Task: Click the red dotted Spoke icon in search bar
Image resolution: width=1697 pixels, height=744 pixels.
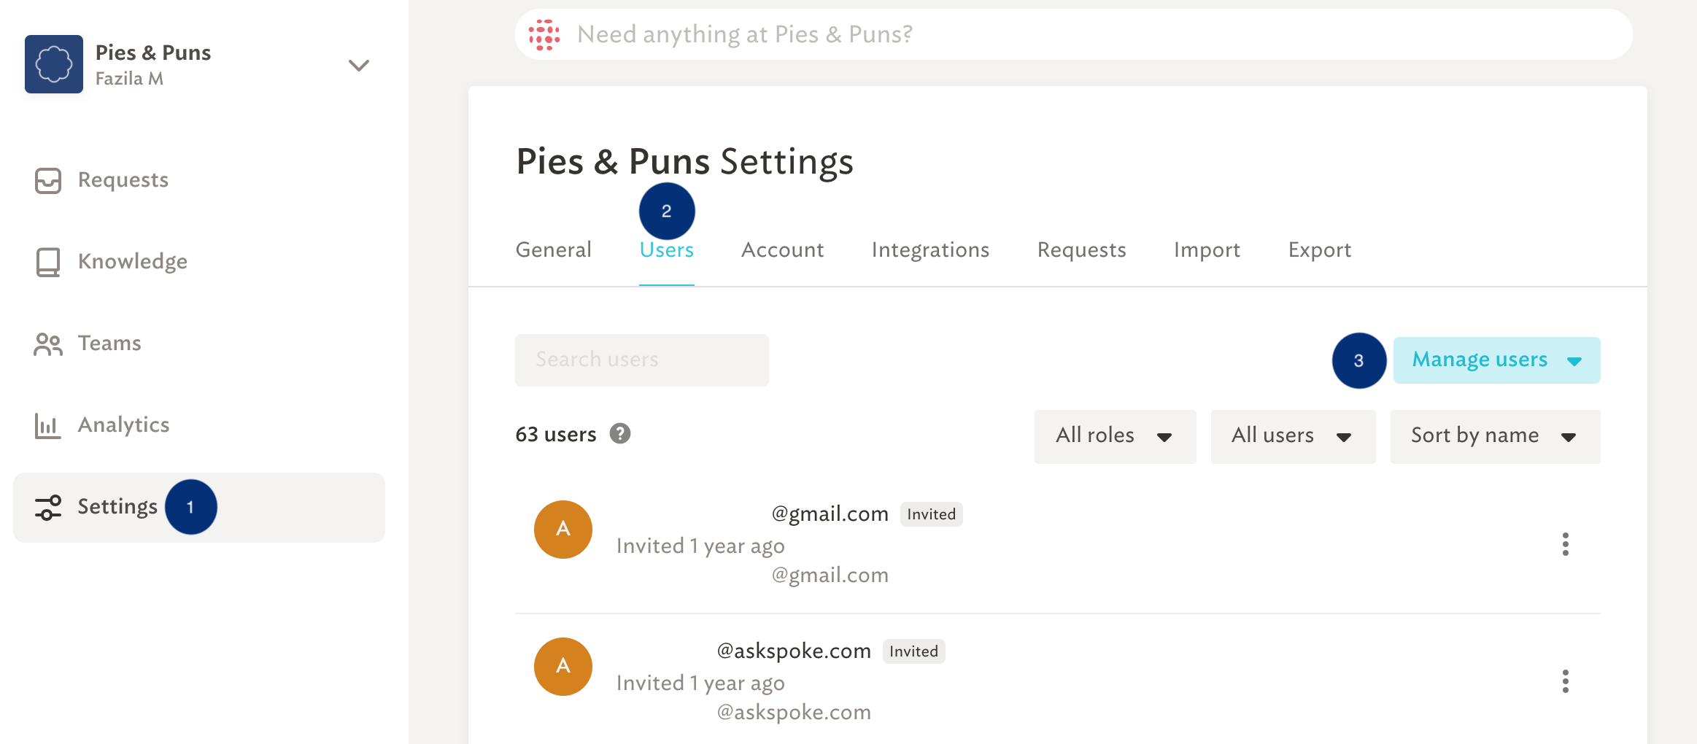Action: [x=544, y=34]
